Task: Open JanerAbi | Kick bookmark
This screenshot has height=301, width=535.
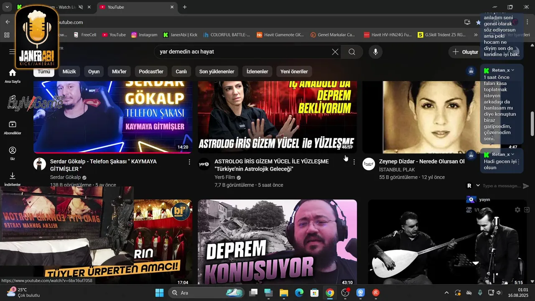Action: [x=180, y=35]
